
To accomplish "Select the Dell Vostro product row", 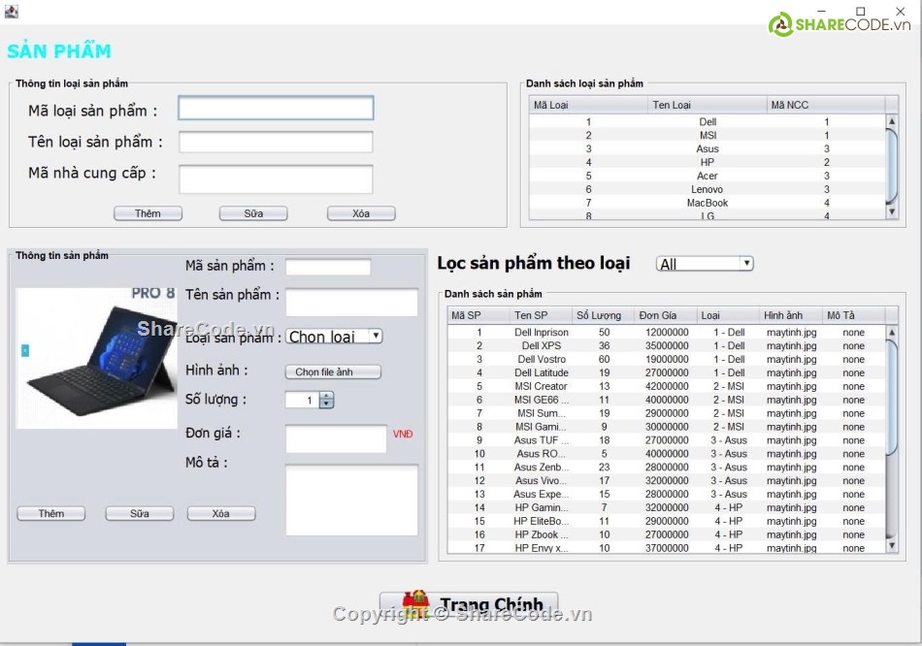I will coord(666,359).
